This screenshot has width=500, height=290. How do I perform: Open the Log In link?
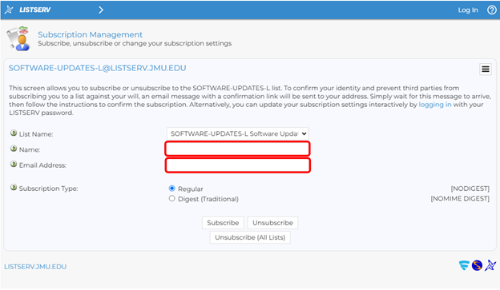point(468,10)
